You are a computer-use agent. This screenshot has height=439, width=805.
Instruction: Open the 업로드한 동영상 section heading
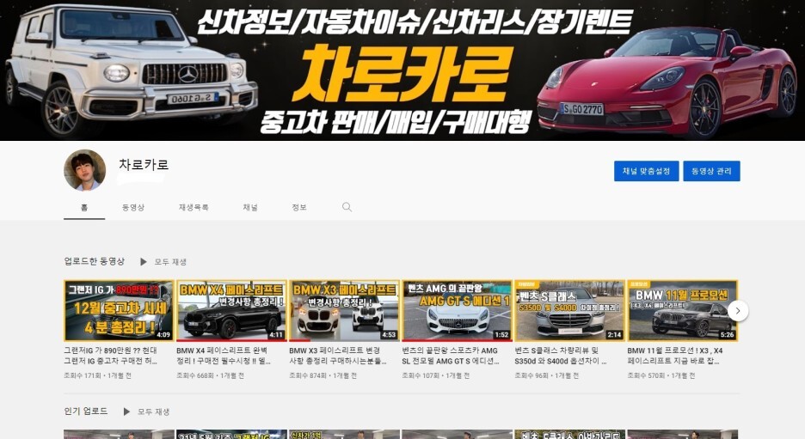point(95,261)
